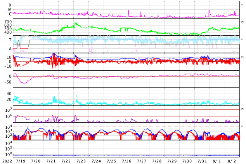The width and height of the screenshot is (246, 164).
Task: Click the tall magenta flare spike near 7/31
Action: coord(209,11)
